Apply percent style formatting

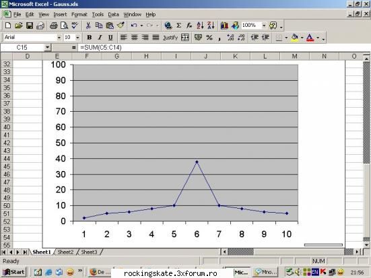(x=209, y=38)
